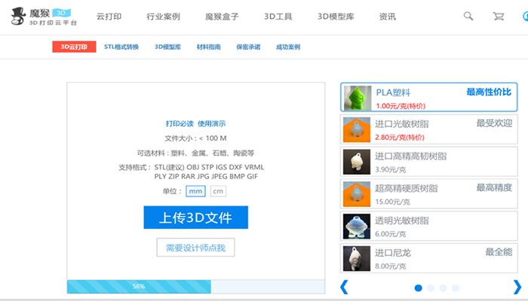Click the upload progress bar at 56%
Viewport: 528px width, 301px height.
point(139,287)
